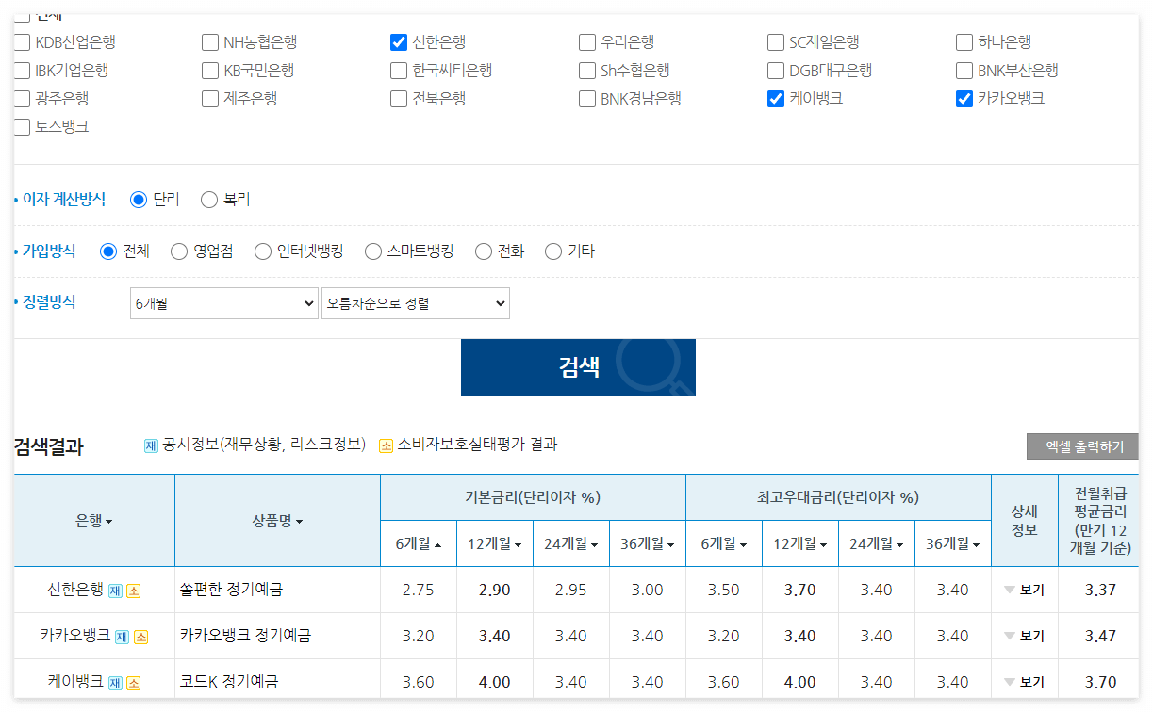Screen dimensions: 1153x712
Task: Click the 소 icon next to 케이뱅크
Action: [x=133, y=681]
